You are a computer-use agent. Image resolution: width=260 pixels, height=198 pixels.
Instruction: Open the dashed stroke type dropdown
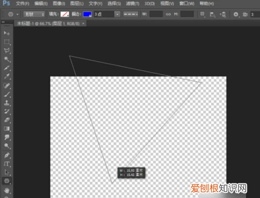coord(131,14)
